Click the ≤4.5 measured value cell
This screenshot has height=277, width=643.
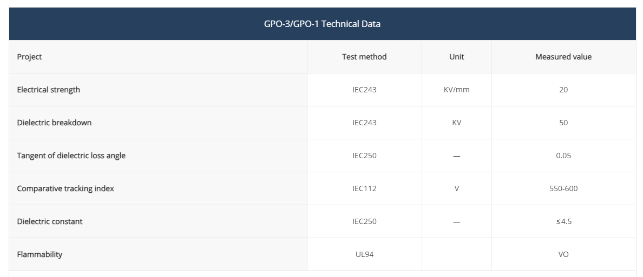click(x=563, y=221)
